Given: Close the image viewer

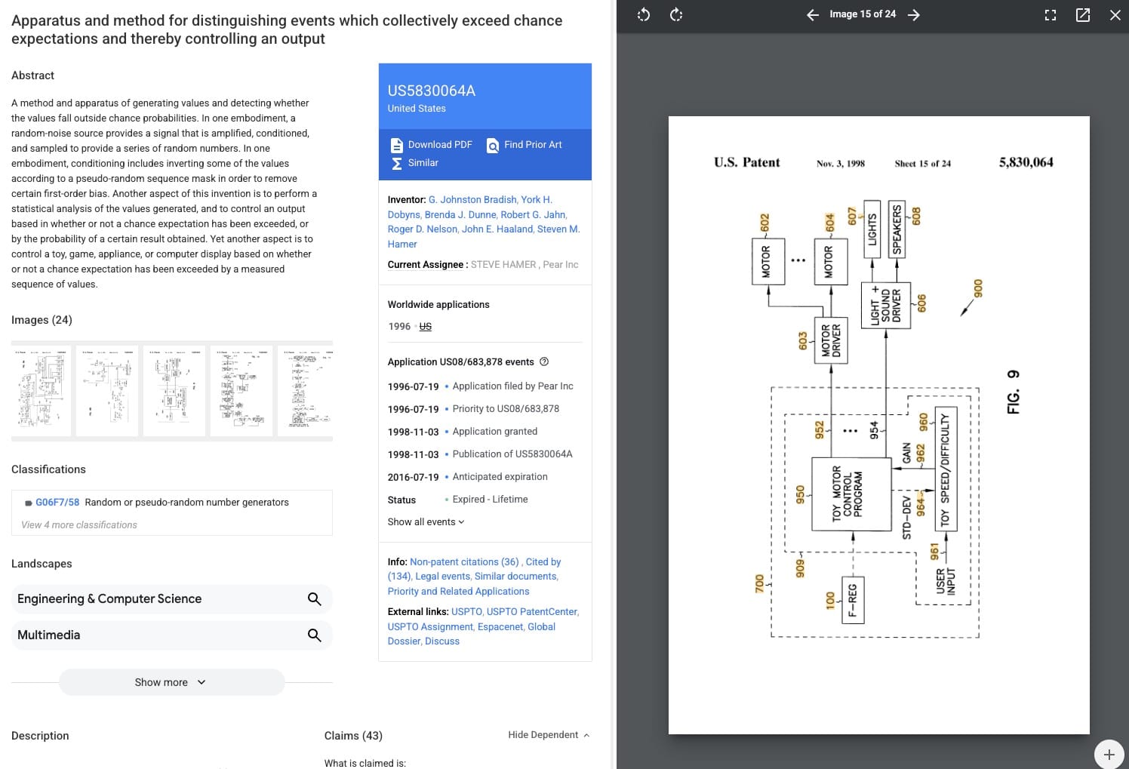Looking at the screenshot, I should [1115, 14].
